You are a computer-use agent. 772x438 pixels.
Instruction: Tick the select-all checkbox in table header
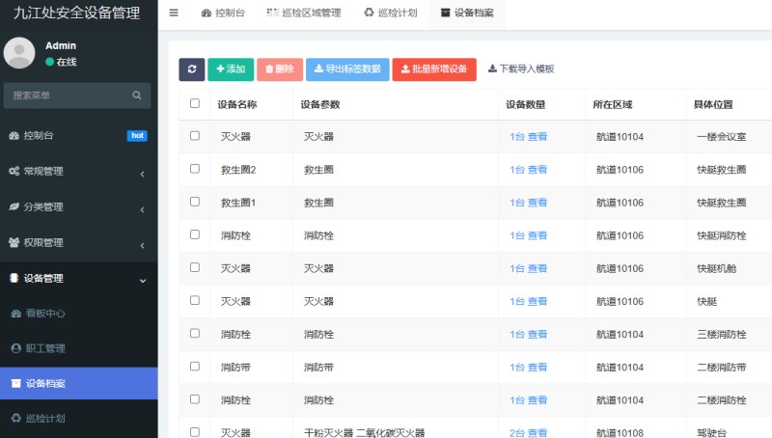[195, 103]
